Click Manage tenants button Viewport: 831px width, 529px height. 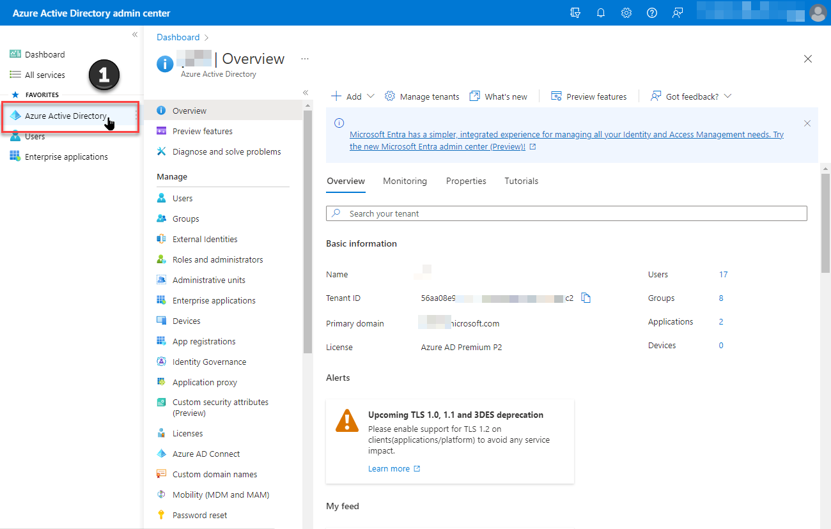click(422, 96)
